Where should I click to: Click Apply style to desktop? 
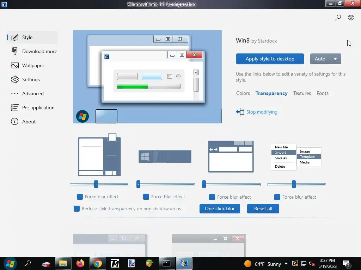coord(270,59)
